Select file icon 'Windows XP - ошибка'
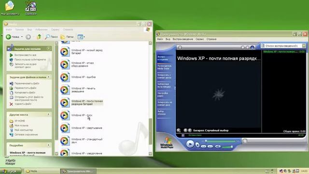 point(65,77)
